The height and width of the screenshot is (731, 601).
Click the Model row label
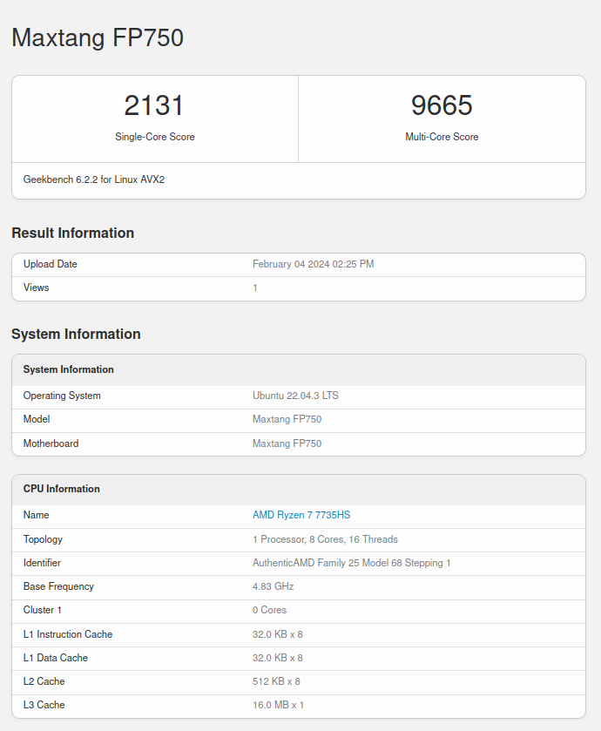(x=37, y=418)
